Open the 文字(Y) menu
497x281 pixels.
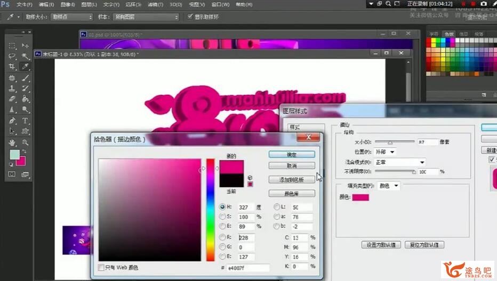tap(111, 4)
